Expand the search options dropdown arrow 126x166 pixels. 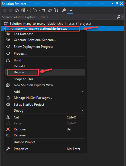click(x=122, y=17)
